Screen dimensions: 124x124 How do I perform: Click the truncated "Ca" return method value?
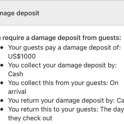[x=120, y=101]
